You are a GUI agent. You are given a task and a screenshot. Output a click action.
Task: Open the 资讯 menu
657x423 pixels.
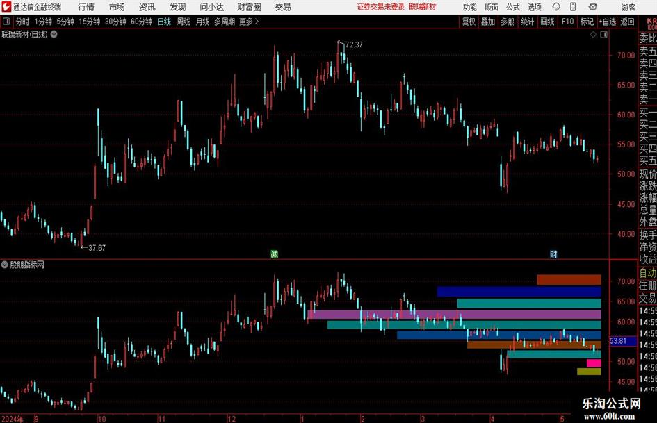pos(147,7)
